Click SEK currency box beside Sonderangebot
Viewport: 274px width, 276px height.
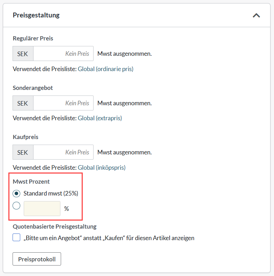click(x=23, y=103)
